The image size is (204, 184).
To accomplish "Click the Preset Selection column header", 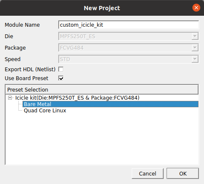I will [x=102, y=89].
